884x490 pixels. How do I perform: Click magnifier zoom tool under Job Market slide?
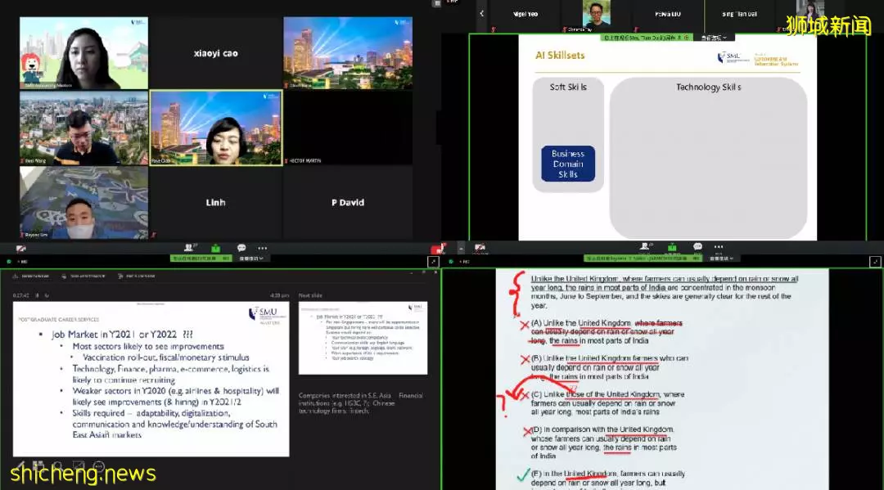(x=57, y=465)
